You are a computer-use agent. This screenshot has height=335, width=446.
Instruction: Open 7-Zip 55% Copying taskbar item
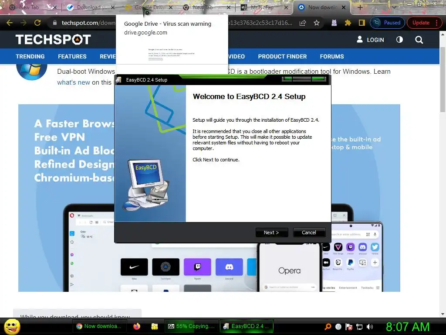[x=191, y=326]
